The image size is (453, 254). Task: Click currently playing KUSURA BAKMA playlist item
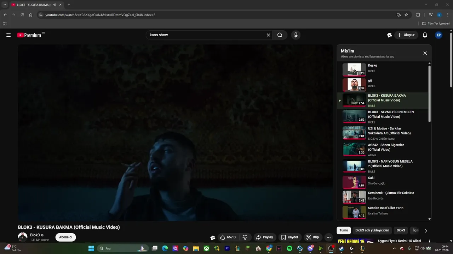[x=382, y=101]
